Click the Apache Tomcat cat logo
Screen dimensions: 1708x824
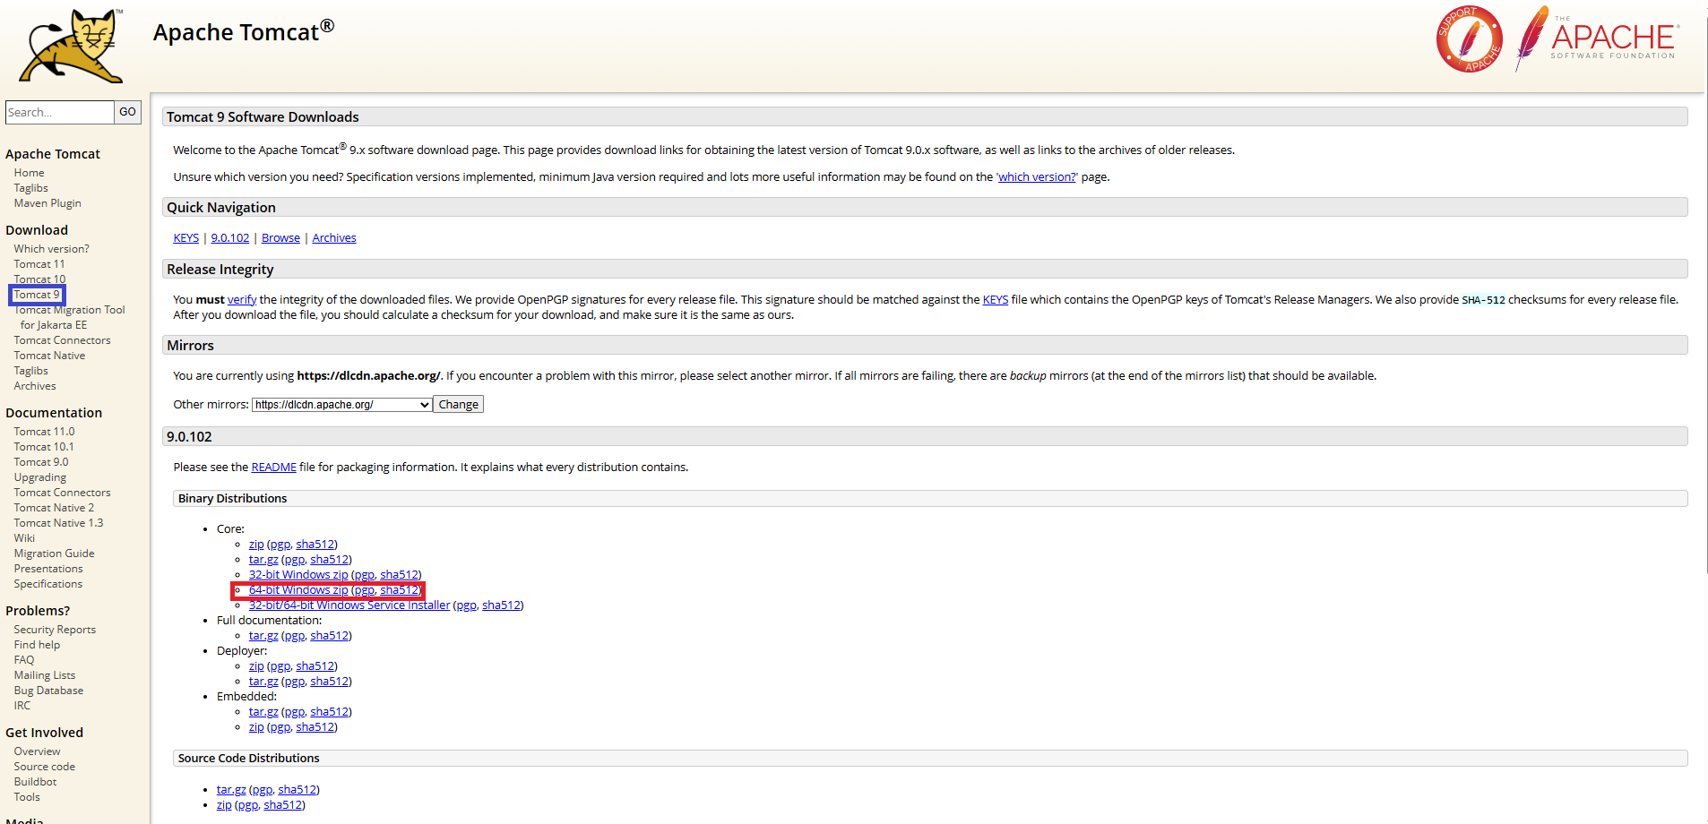pos(71,46)
